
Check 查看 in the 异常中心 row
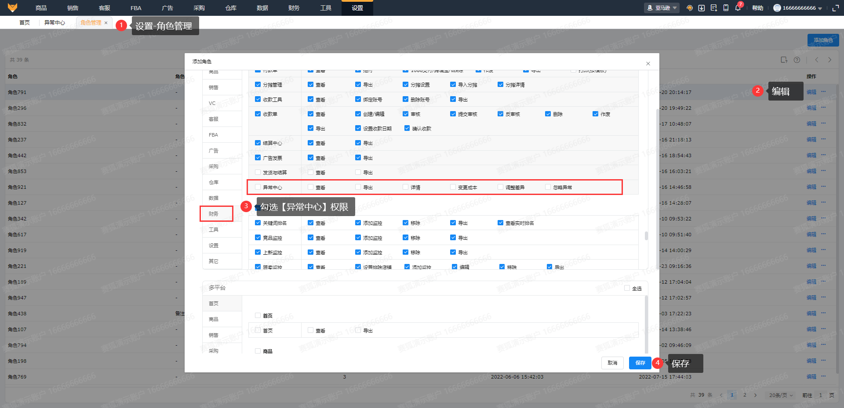[x=311, y=187]
